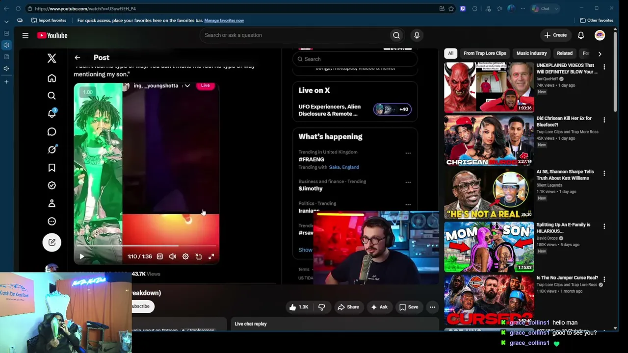Viewport: 628px width, 353px height.
Task: Show next filter chips with arrow
Action: click(x=600, y=53)
